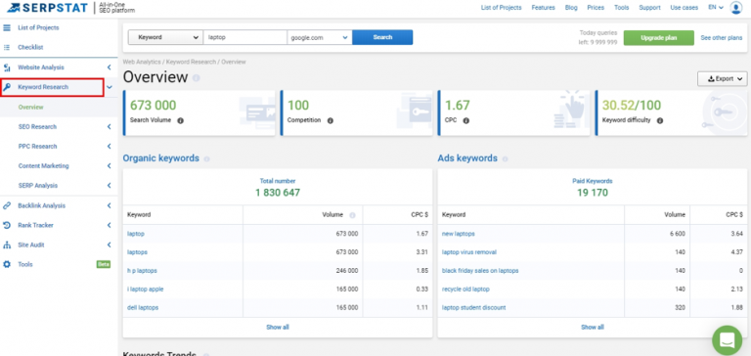This screenshot has height=356, width=751.
Task: Click the blue Search button
Action: [382, 37]
